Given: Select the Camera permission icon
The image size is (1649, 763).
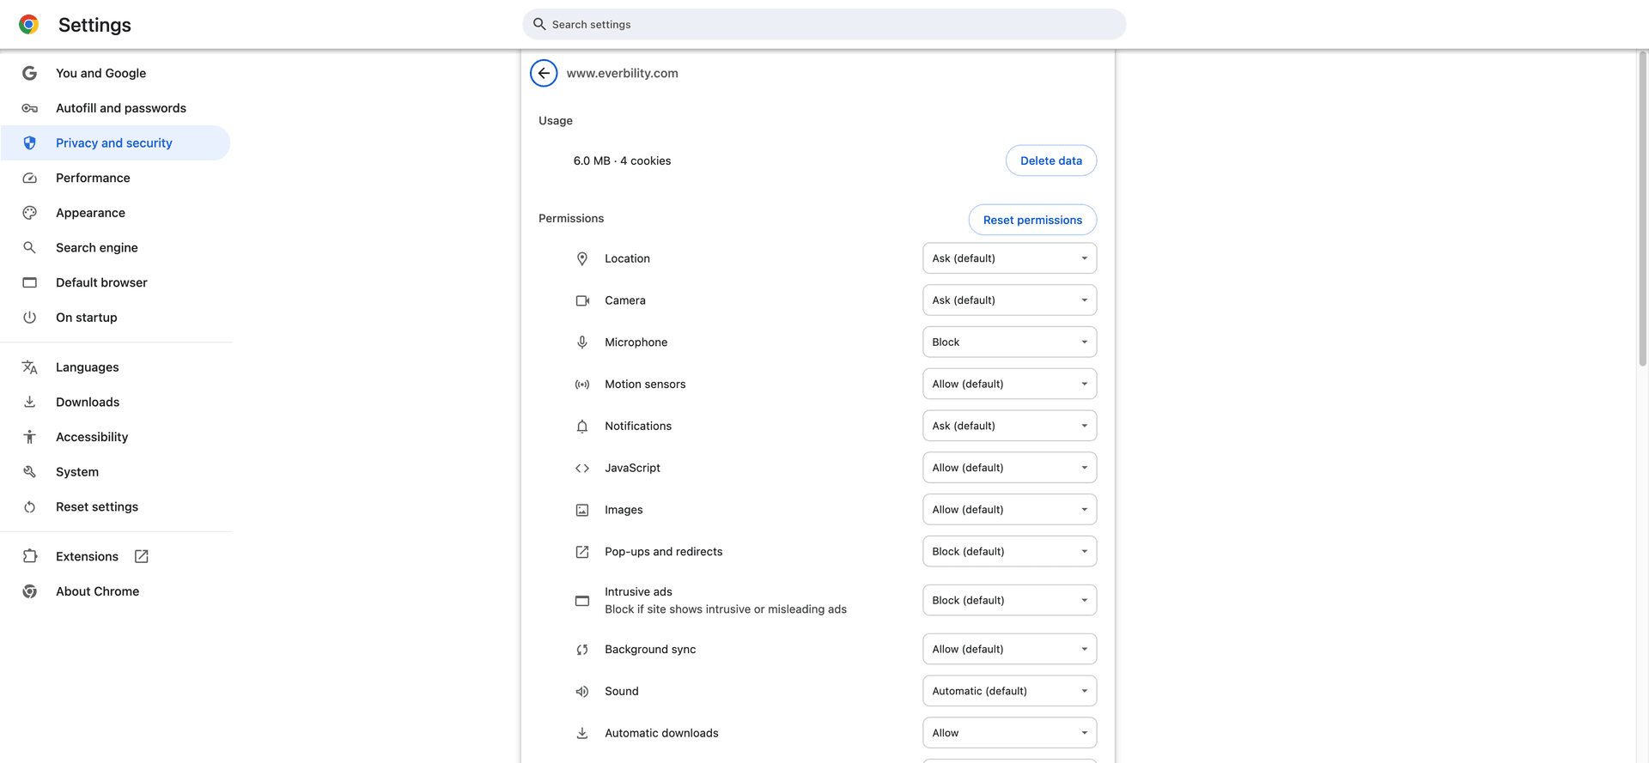Looking at the screenshot, I should point(582,300).
